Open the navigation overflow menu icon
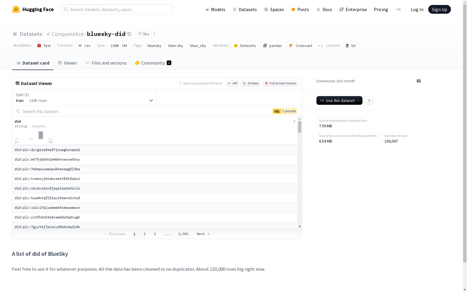Viewport: 467px width, 292px height. [x=398, y=9]
